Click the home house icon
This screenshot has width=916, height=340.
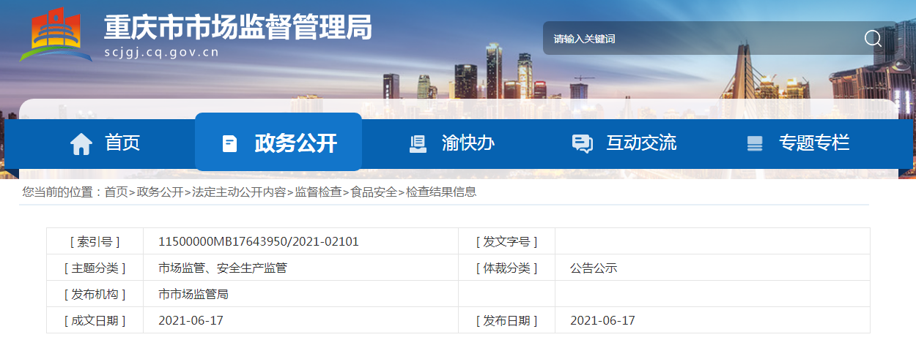(81, 143)
